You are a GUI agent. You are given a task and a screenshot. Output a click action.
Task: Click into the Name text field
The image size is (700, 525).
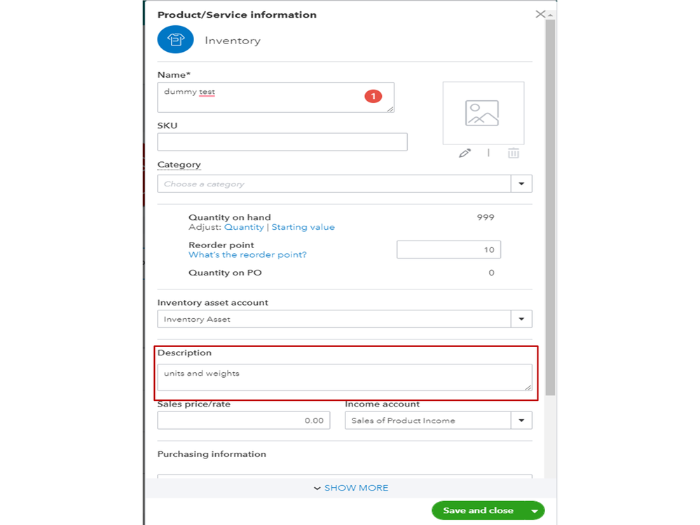coord(266,97)
